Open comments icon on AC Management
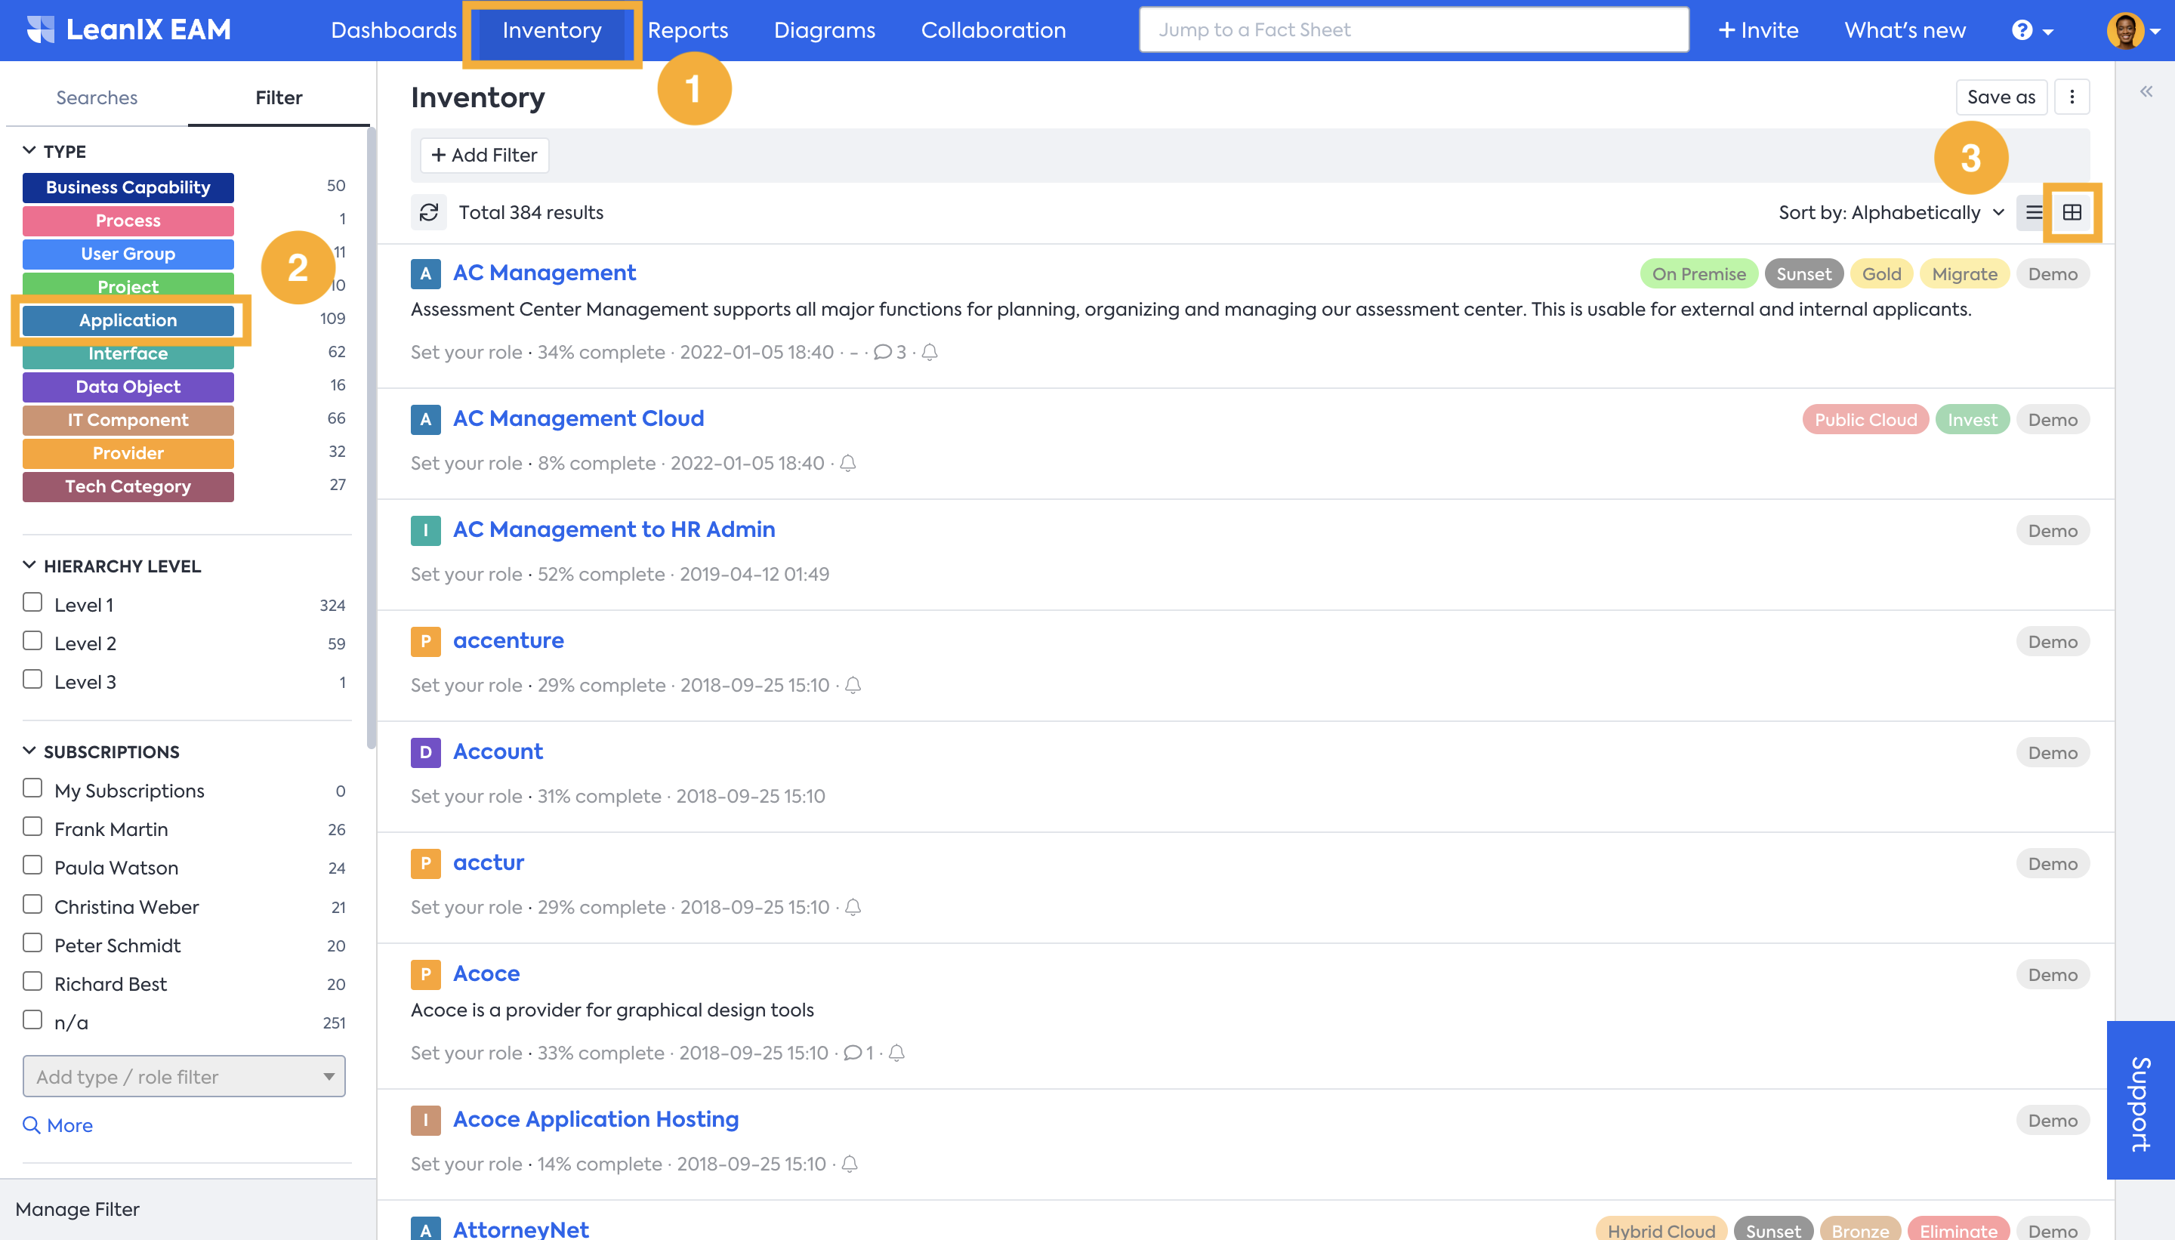 point(882,353)
